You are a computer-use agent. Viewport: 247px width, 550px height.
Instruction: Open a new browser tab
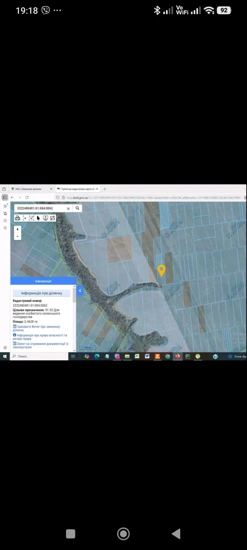[x=104, y=189]
